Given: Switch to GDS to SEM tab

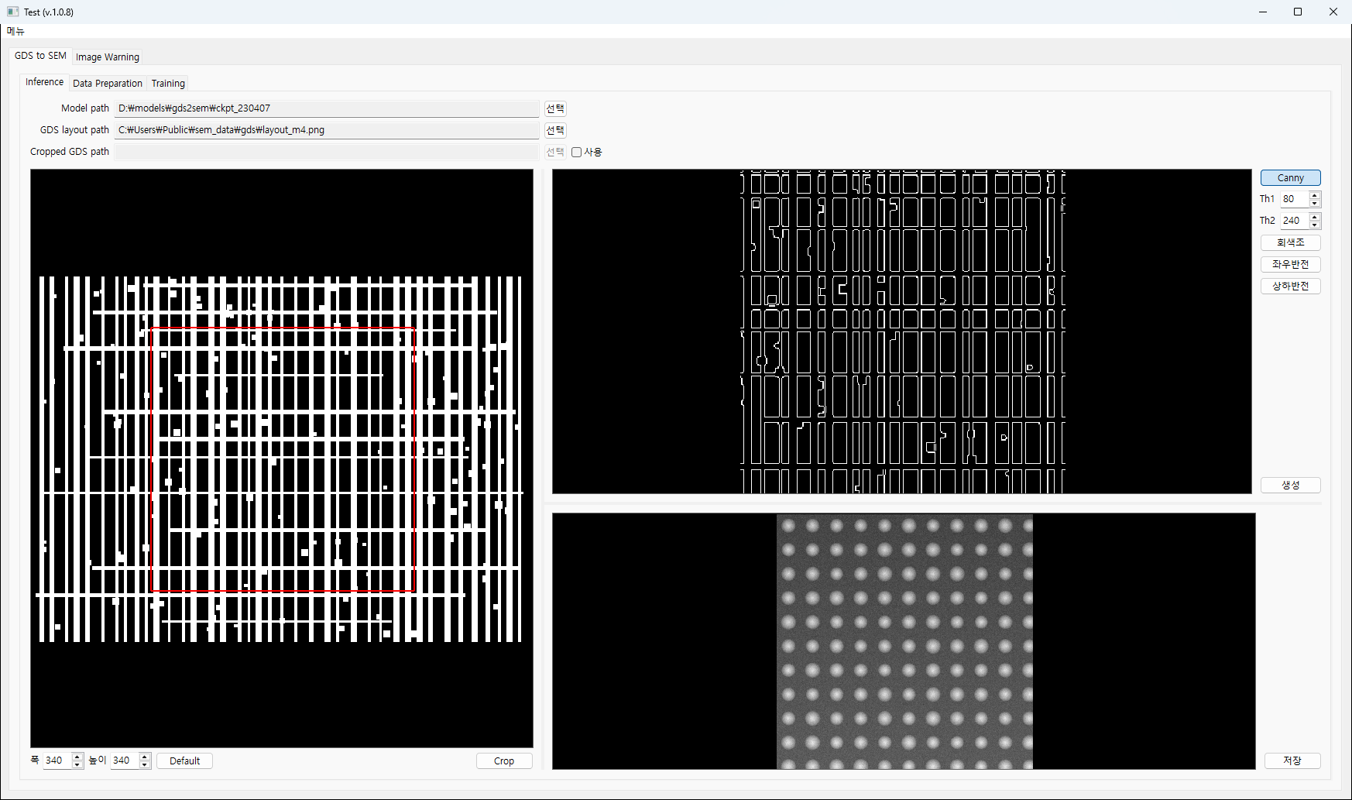Looking at the screenshot, I should pyautogui.click(x=40, y=56).
